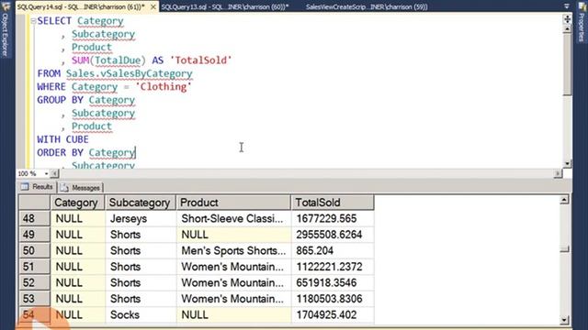Viewport: 588px width, 330px height.
Task: Click the 651918.3546 total cell
Action: (333, 283)
